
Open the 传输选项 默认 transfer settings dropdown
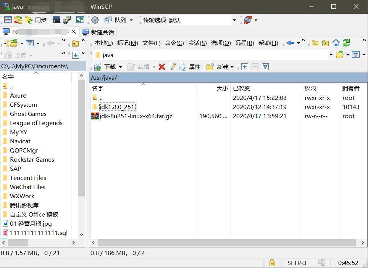[234, 20]
